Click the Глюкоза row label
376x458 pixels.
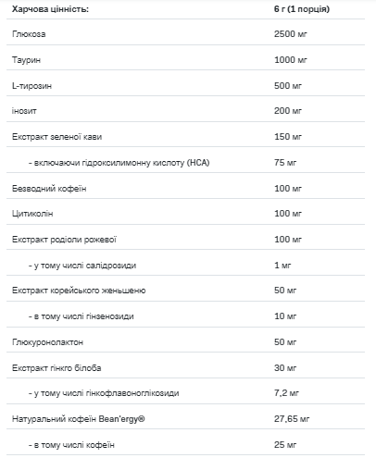click(x=29, y=34)
